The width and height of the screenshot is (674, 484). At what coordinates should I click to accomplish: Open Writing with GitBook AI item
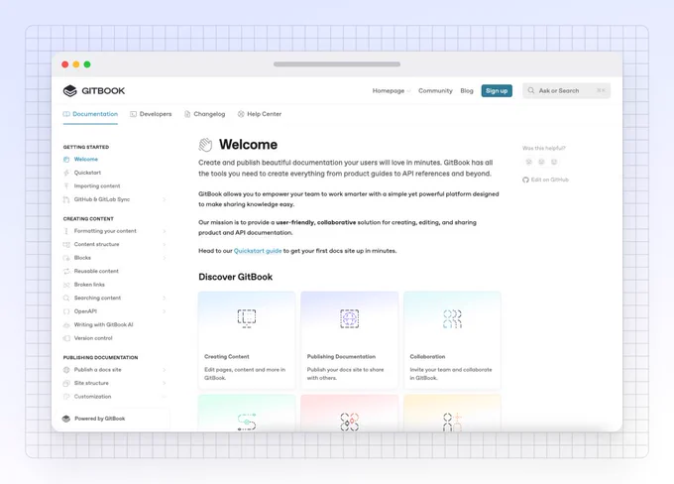point(104,325)
